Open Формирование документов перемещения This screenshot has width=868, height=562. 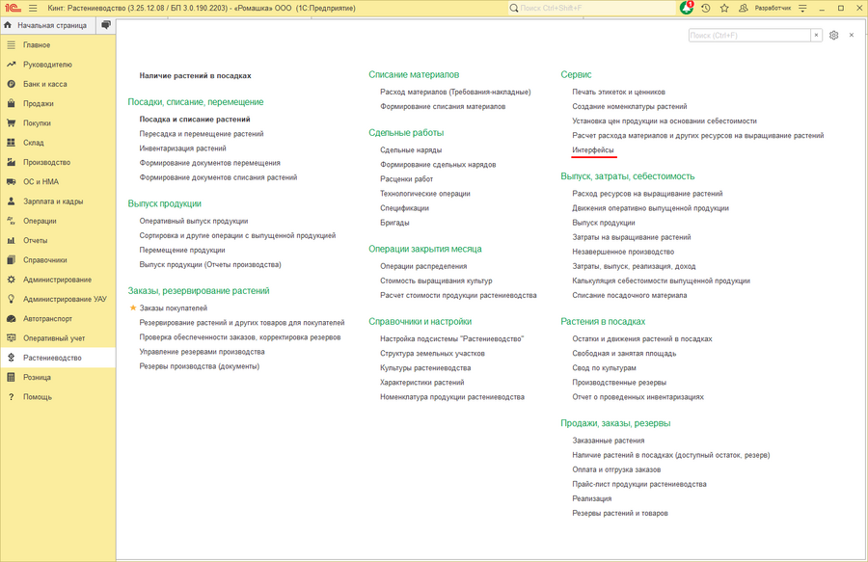click(x=210, y=163)
